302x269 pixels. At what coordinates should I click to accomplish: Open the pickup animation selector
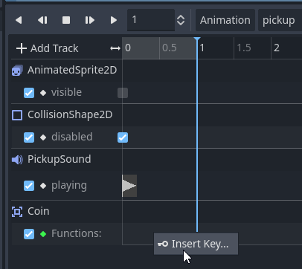tap(280, 20)
